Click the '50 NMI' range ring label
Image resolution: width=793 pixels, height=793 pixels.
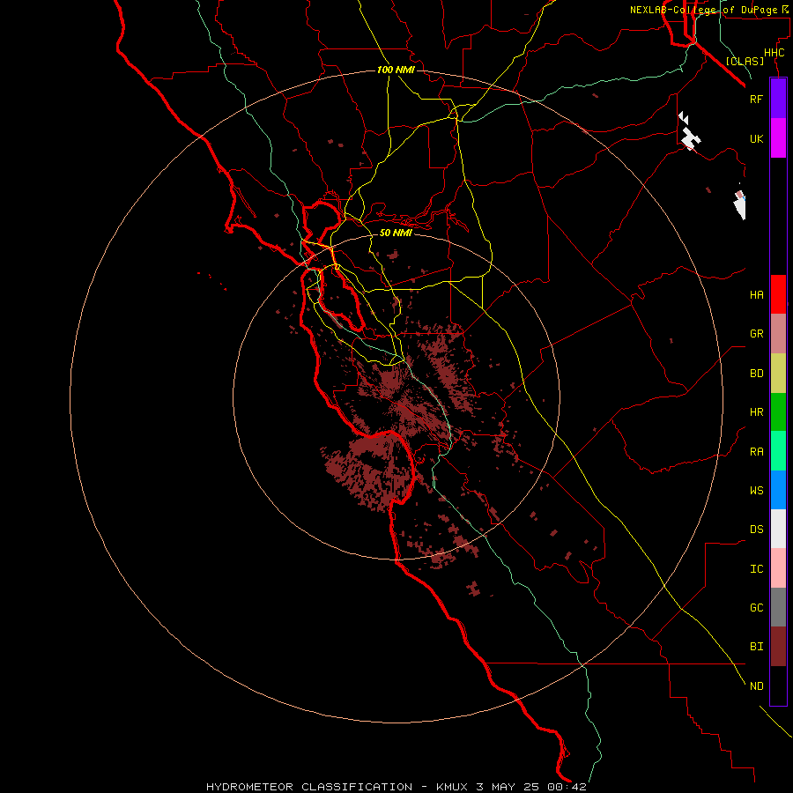pyautogui.click(x=396, y=233)
